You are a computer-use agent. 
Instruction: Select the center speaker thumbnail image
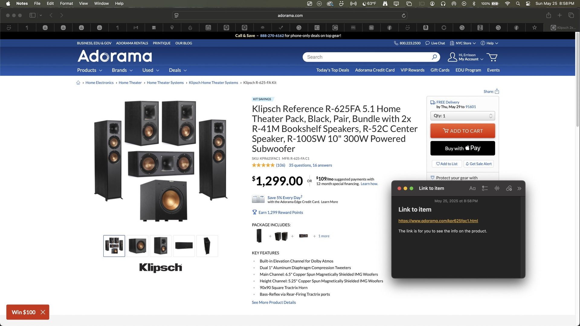[x=184, y=246]
